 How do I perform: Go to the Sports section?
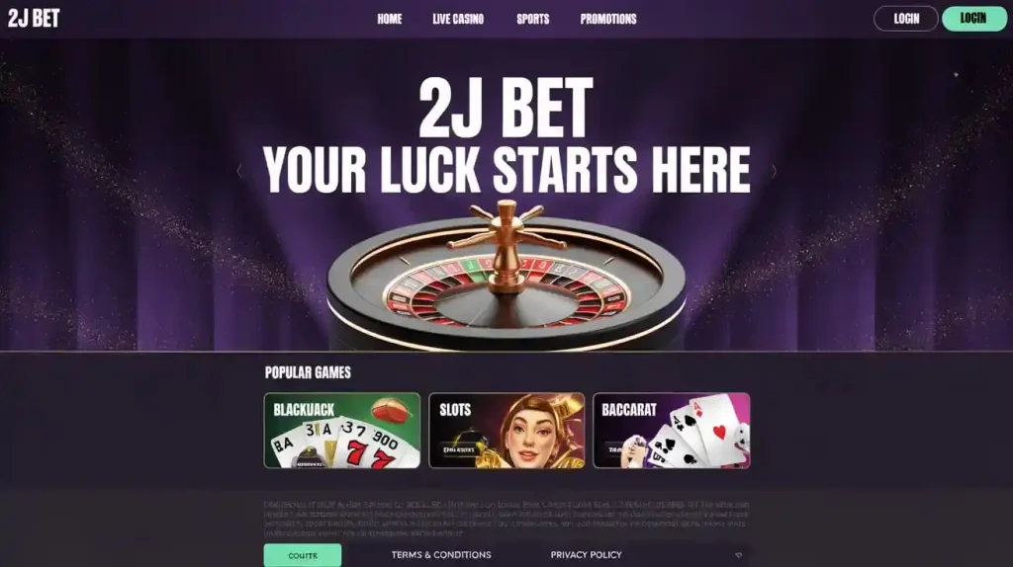tap(533, 20)
